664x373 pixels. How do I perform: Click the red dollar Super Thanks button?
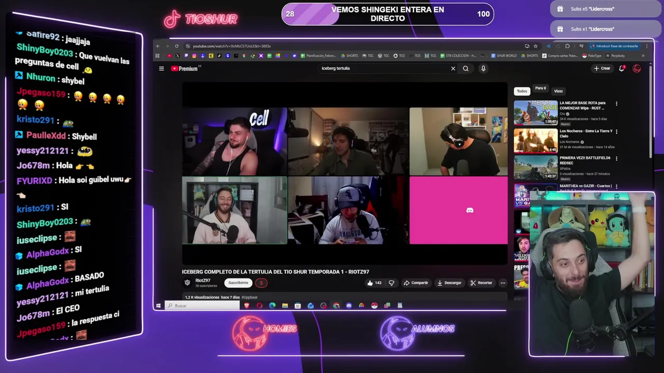261,283
